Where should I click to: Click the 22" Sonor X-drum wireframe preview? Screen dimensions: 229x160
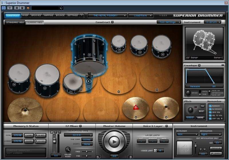click(204, 43)
